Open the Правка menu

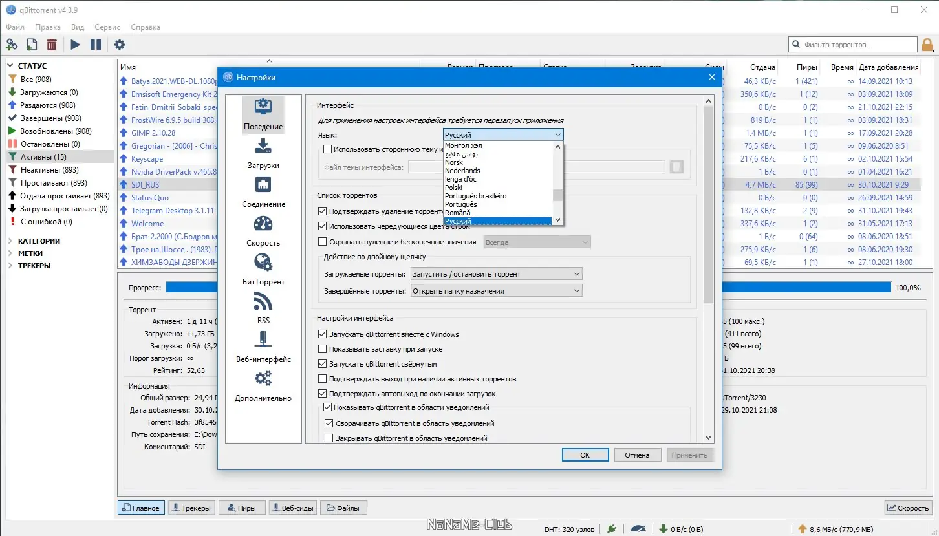[x=48, y=27]
